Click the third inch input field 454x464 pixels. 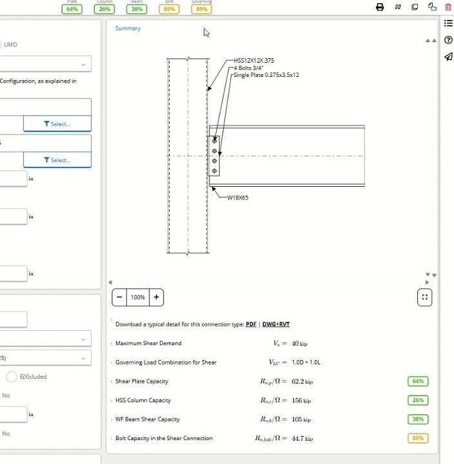pyautogui.click(x=14, y=273)
